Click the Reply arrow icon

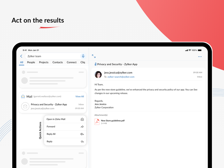82,141
